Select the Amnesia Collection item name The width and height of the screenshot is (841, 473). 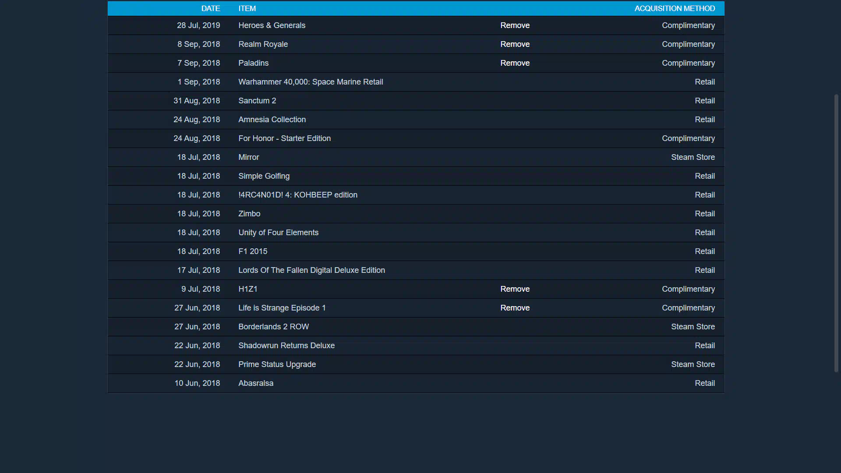(x=272, y=120)
